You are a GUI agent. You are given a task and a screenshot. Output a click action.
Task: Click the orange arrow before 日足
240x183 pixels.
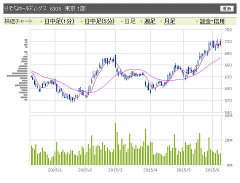(122, 21)
